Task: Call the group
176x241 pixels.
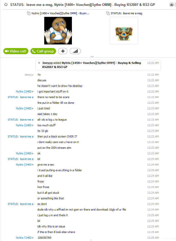Action: coord(43,51)
